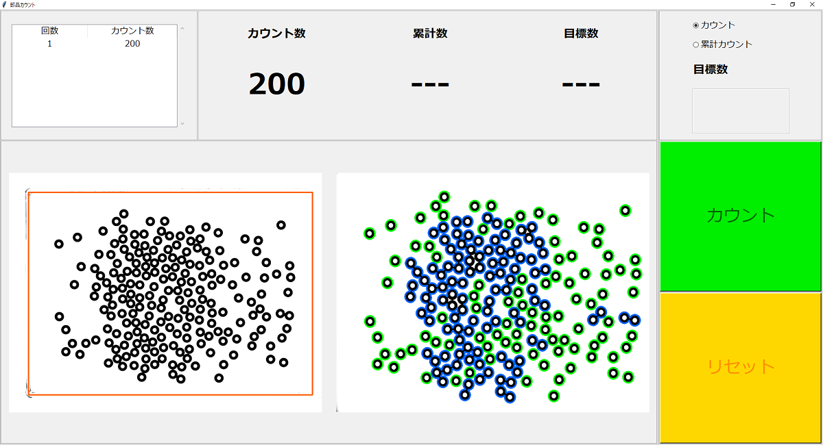Select the カウント radio option

point(696,25)
